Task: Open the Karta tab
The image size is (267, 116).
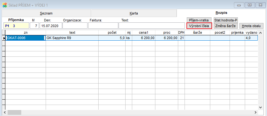Action: [x=134, y=13]
